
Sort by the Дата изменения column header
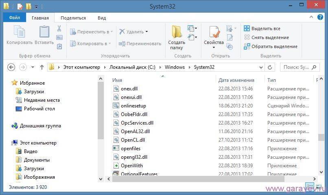236,80
